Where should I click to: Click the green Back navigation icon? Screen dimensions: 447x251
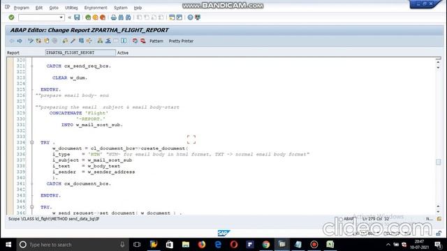88,17
